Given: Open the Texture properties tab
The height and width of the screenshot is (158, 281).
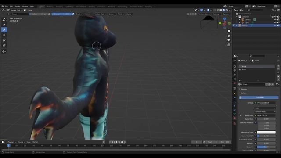Looking at the screenshot, I should click(x=234, y=123).
